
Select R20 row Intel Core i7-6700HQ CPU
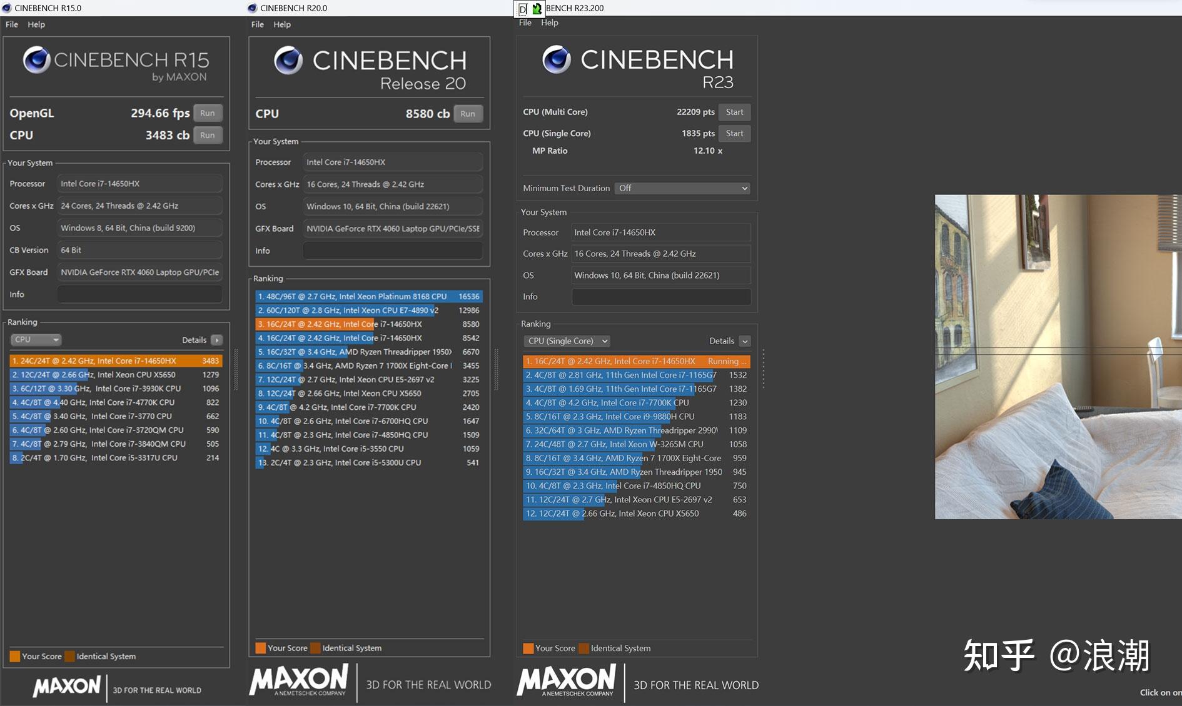click(x=369, y=421)
